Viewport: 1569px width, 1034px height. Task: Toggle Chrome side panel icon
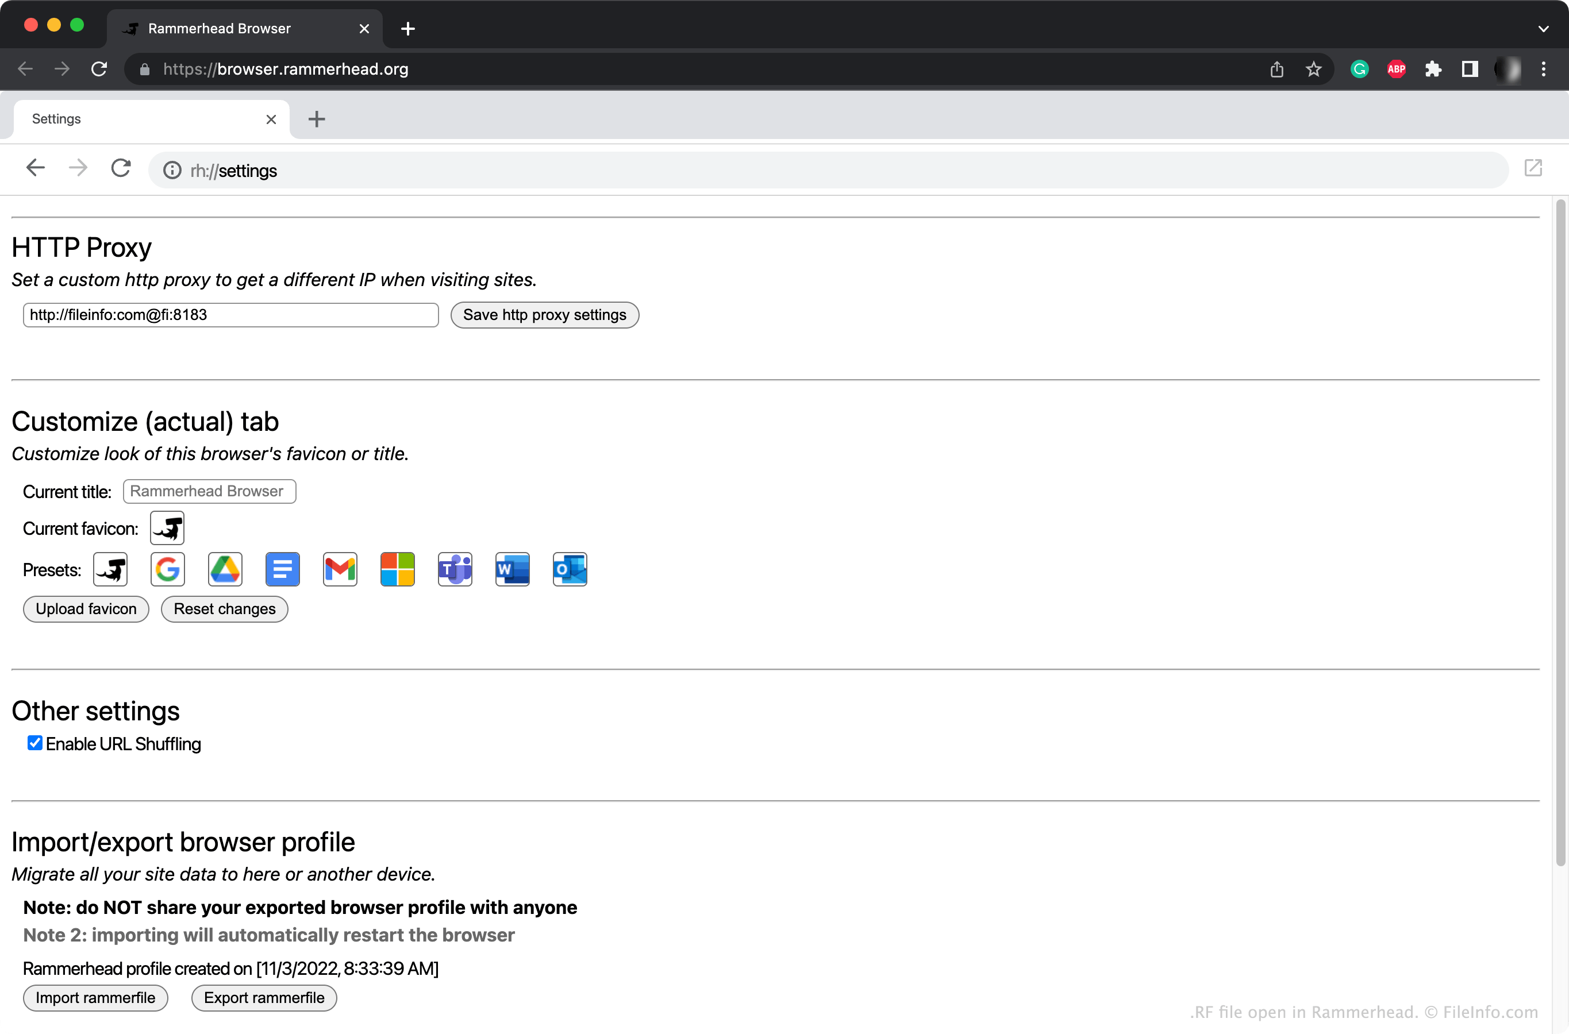(1470, 70)
